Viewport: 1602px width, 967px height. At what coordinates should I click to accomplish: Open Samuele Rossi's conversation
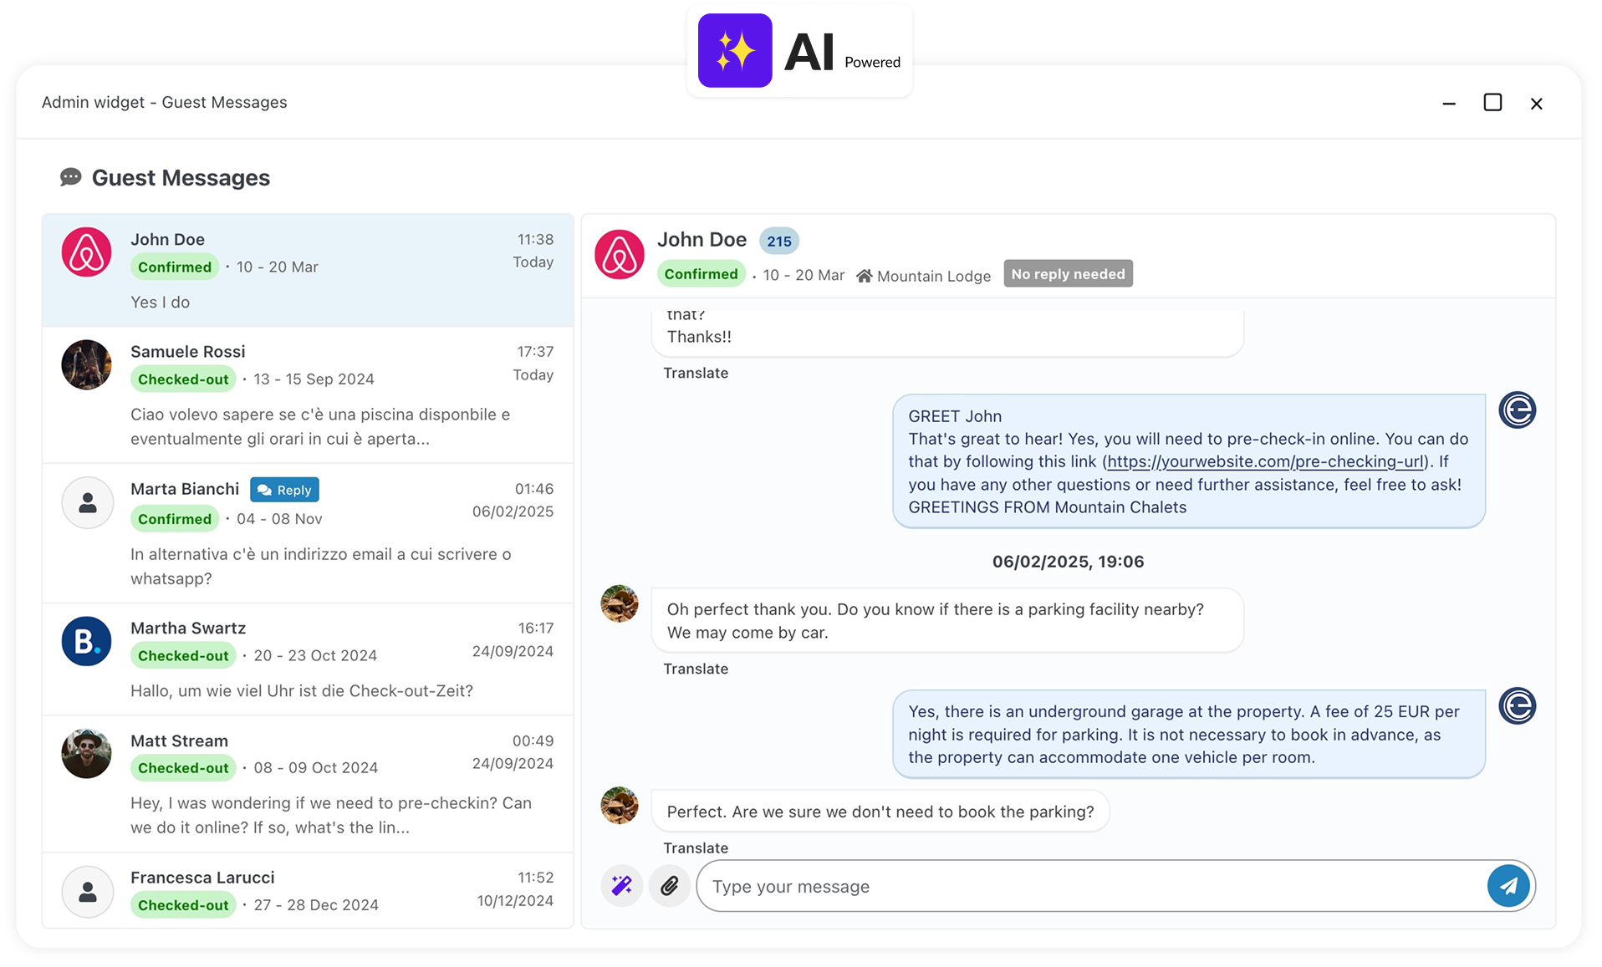pos(308,395)
